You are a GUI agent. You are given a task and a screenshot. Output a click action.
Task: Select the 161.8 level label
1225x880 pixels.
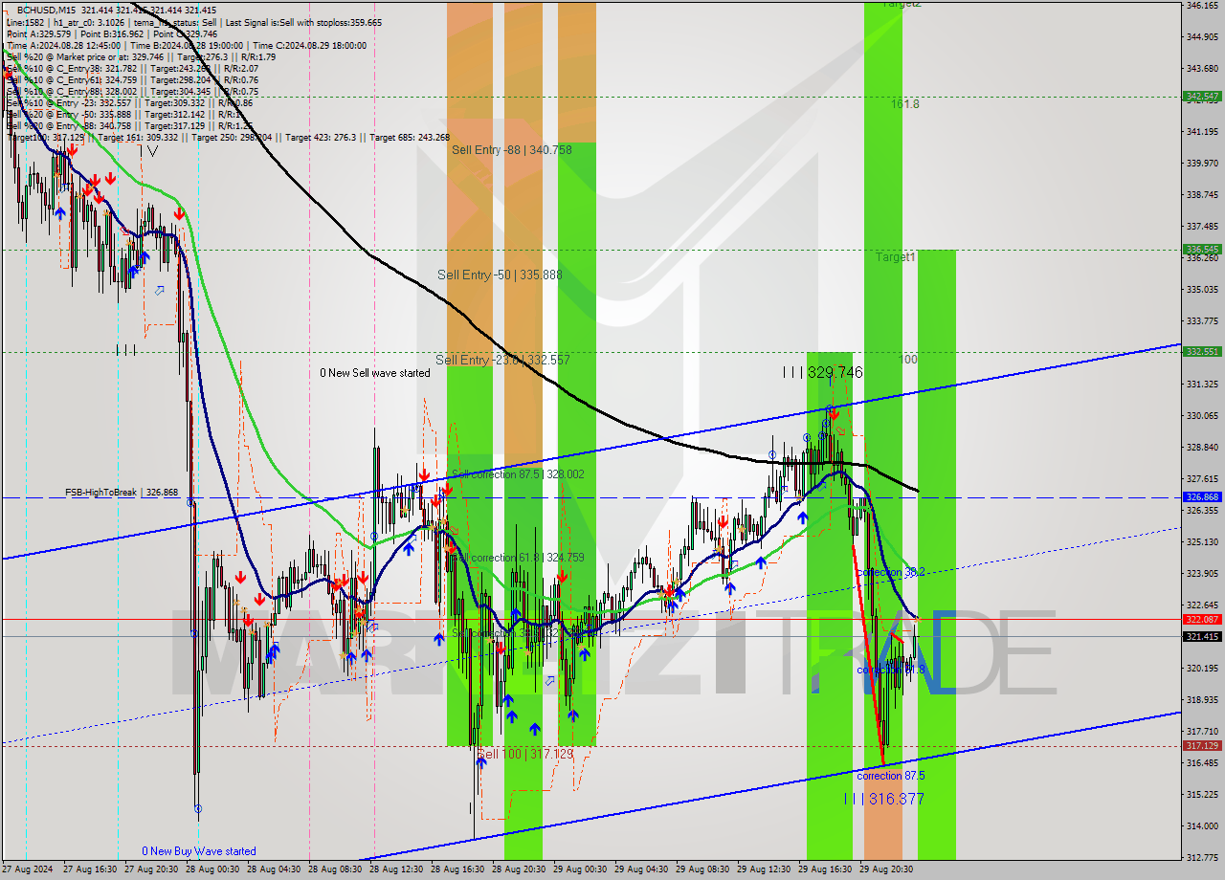coord(904,103)
